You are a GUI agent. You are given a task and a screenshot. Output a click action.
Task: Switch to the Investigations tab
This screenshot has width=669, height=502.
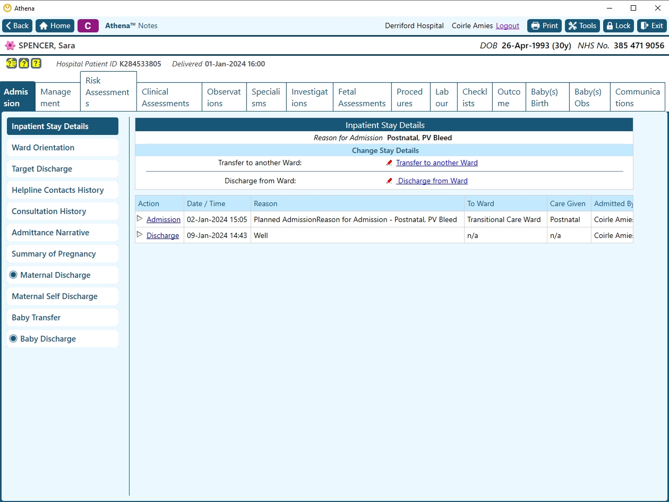[310, 97]
